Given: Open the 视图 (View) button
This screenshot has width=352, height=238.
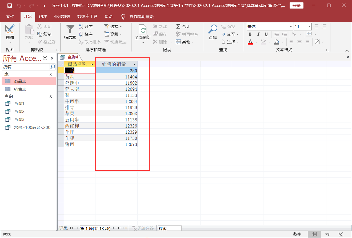Looking at the screenshot, I should 10,34.
